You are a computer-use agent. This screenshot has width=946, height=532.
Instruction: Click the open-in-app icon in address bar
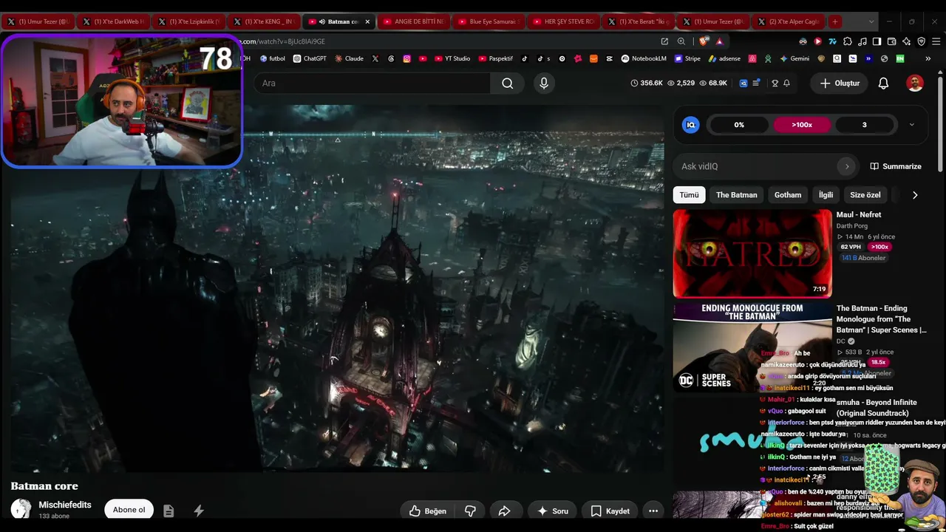(664, 41)
